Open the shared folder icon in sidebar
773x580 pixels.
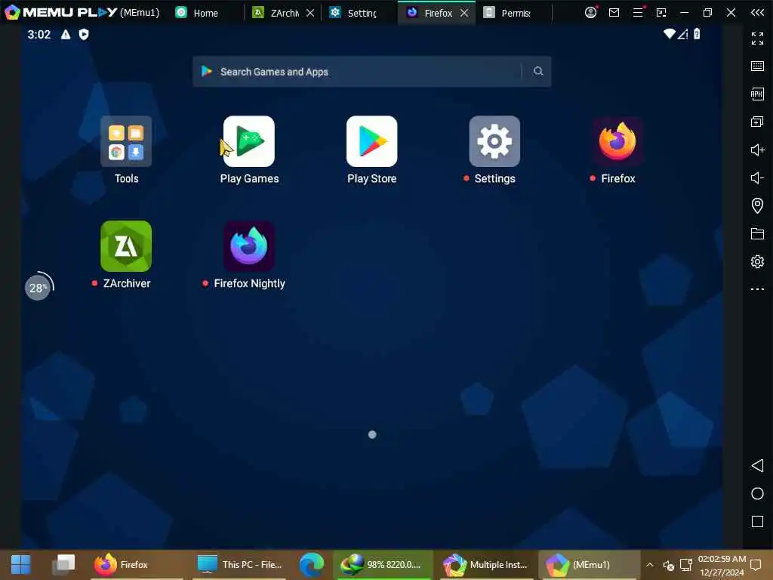[x=757, y=233]
